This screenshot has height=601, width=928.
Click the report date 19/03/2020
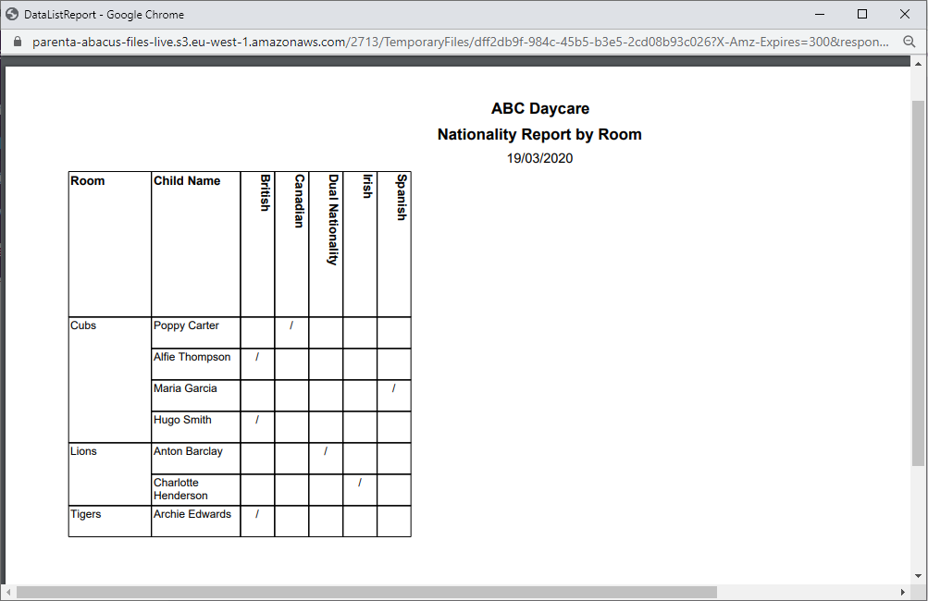[539, 158]
